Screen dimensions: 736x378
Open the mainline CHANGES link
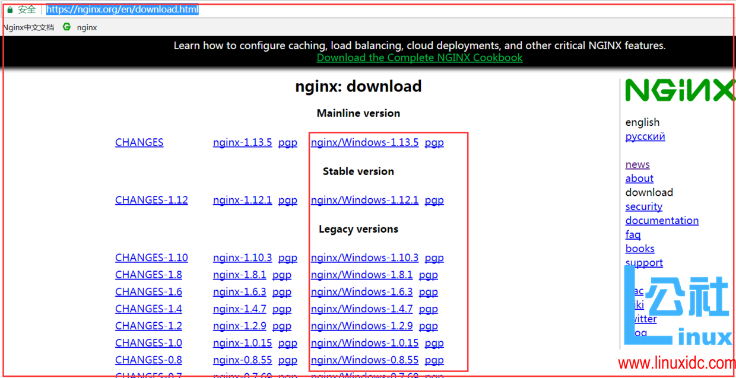(139, 142)
